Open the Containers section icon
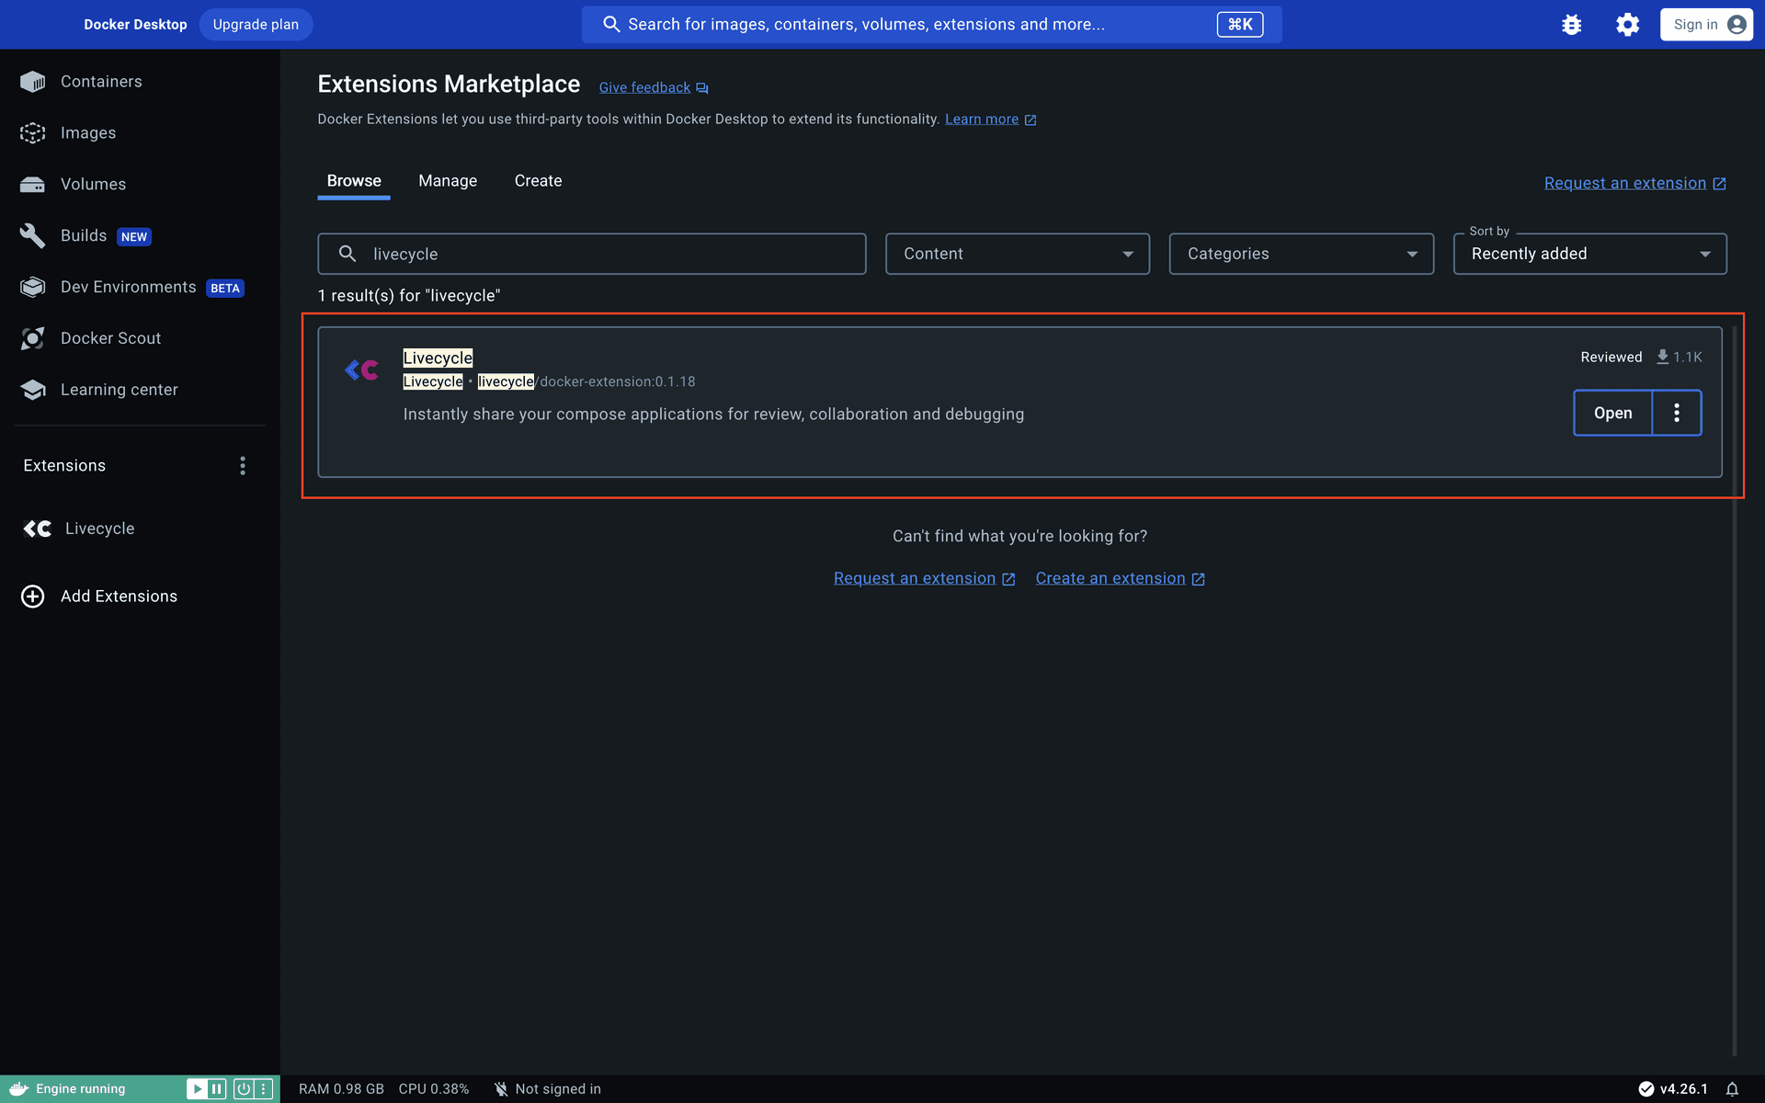 (32, 82)
